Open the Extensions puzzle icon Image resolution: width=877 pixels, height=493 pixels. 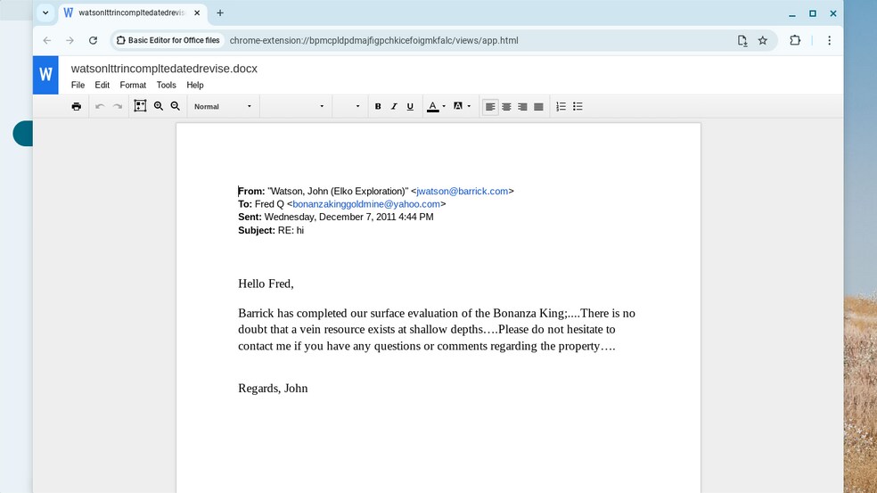click(x=795, y=40)
